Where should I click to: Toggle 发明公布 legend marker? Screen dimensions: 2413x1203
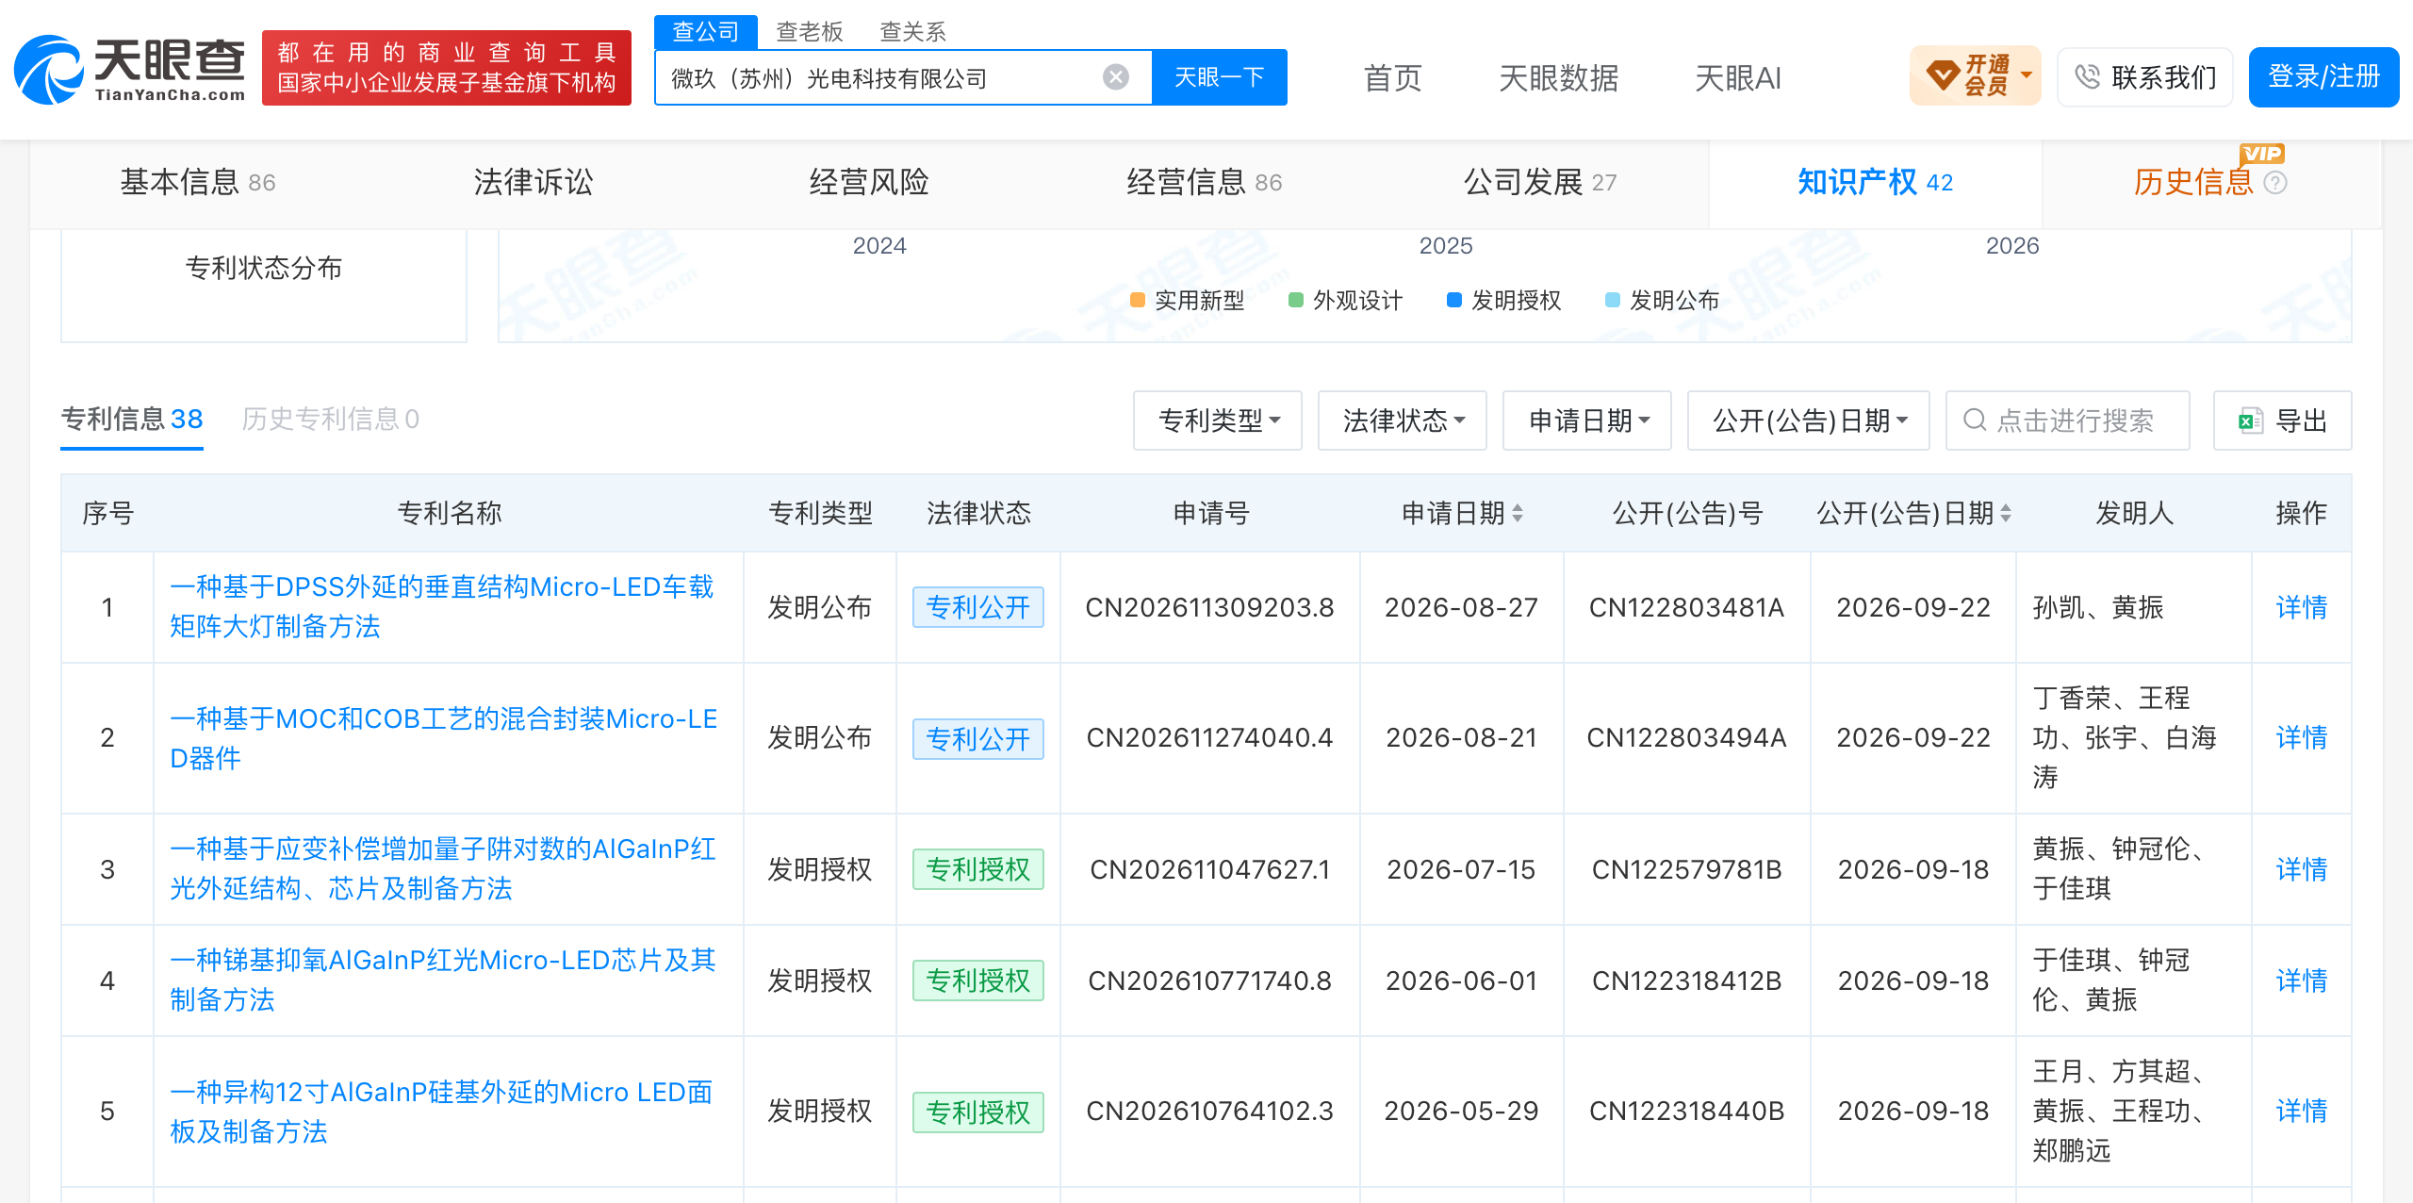[1613, 300]
